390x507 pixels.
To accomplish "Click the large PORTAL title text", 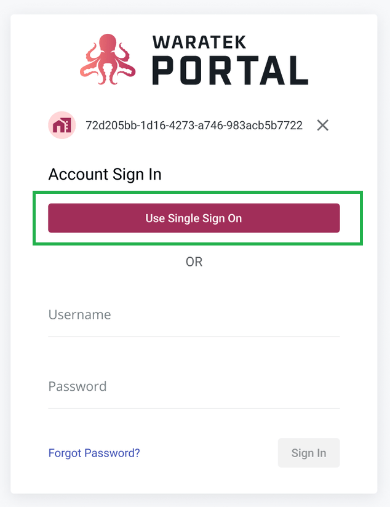I will coord(230,70).
